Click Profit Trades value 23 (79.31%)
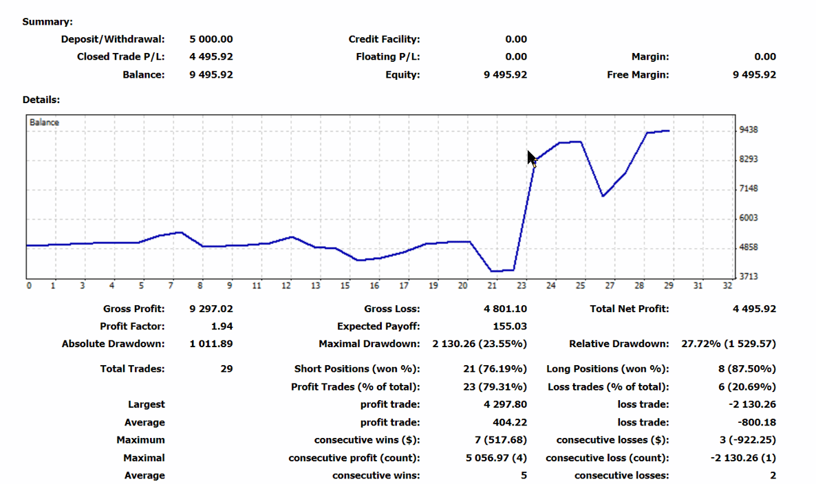Viewport: 816px width, 484px height. pos(495,387)
